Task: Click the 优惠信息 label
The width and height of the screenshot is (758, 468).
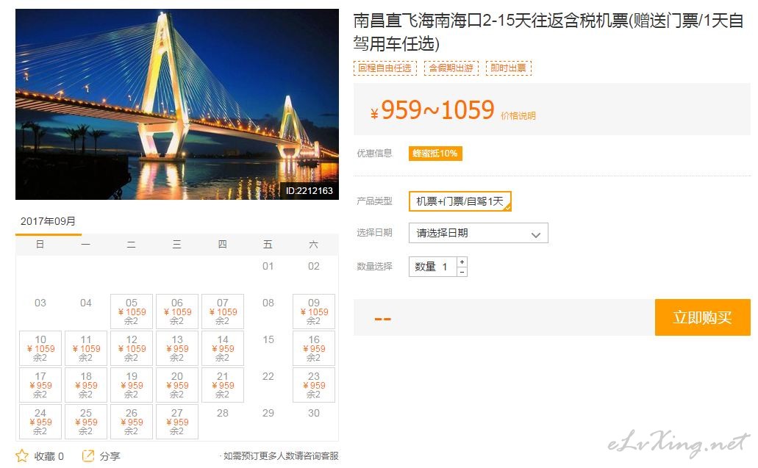Action: (x=375, y=154)
